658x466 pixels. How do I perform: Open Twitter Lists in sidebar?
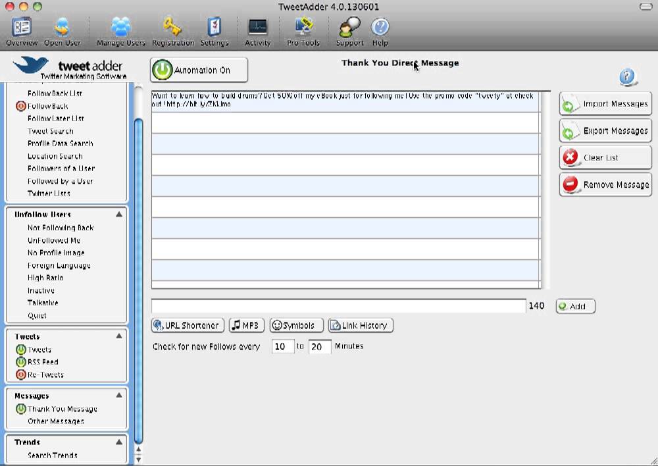tap(49, 194)
